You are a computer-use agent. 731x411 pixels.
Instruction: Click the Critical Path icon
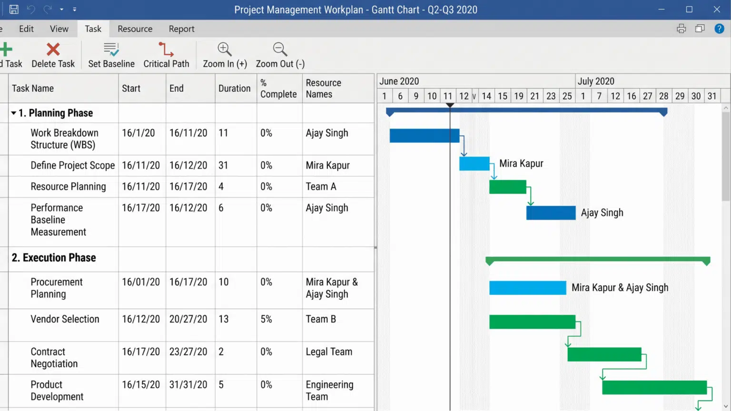click(166, 49)
